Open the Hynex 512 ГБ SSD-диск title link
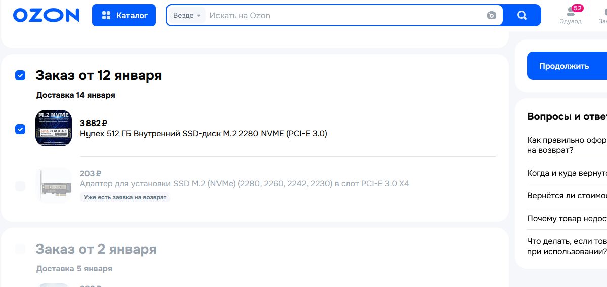This screenshot has width=607, height=287. 203,134
